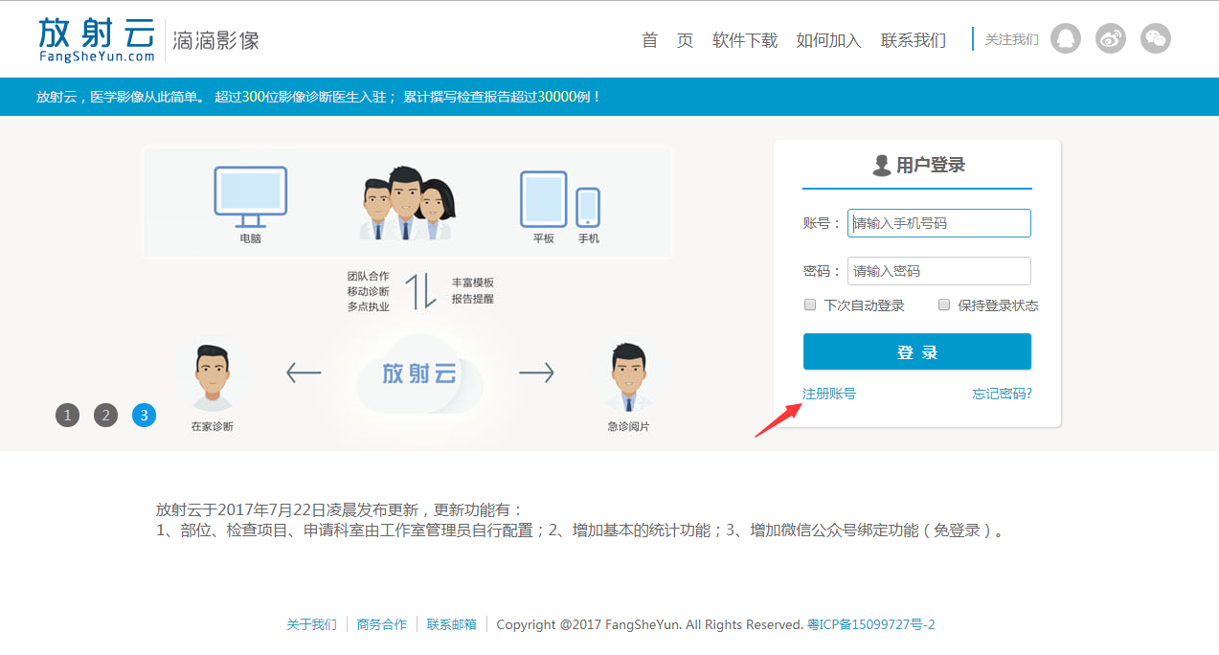1219x655 pixels.
Task: Open the Weibo social icon
Action: pyautogui.click(x=1111, y=38)
